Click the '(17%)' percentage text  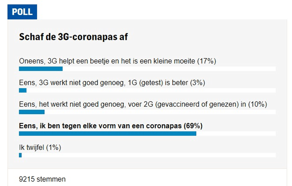pyautogui.click(x=206, y=61)
